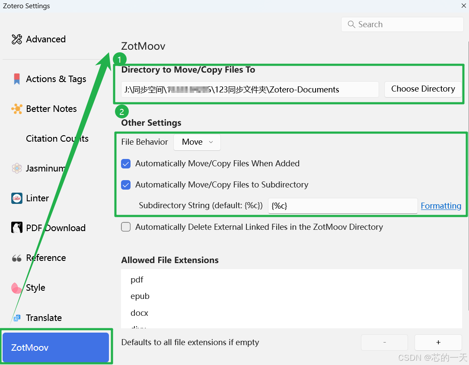Click the Actions & Tags bookmark icon

point(17,79)
